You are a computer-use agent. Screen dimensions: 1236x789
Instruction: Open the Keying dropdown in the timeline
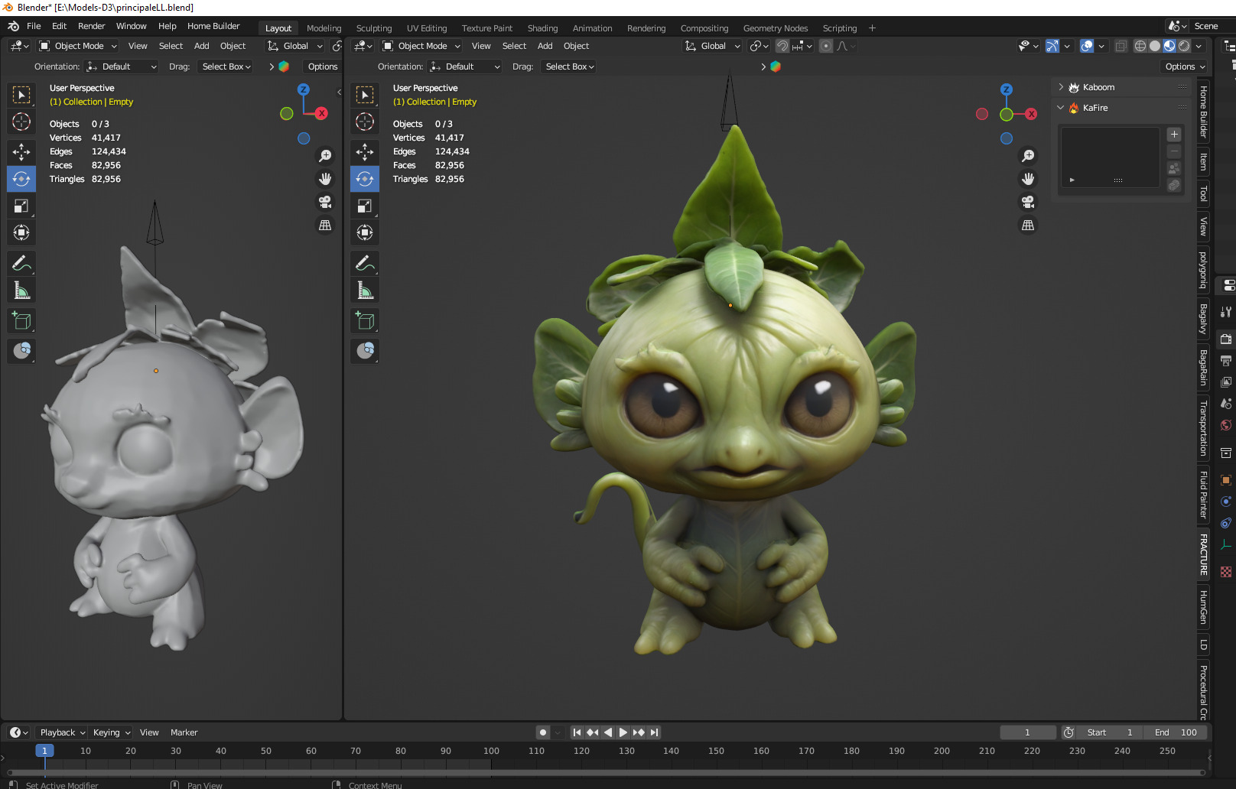(x=111, y=732)
